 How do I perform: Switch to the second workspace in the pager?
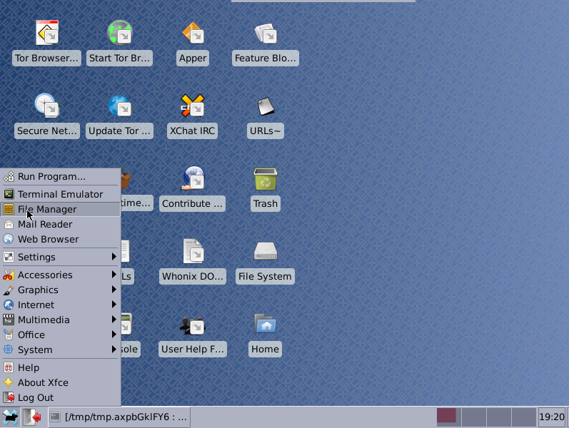click(473, 417)
